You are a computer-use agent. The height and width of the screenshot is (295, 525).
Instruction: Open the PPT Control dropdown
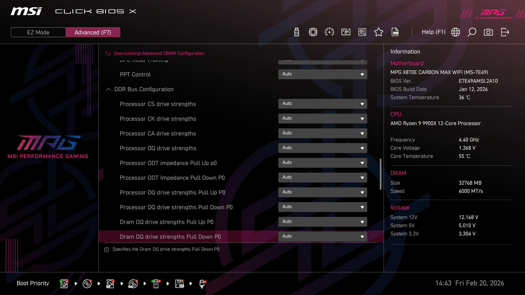[323, 74]
